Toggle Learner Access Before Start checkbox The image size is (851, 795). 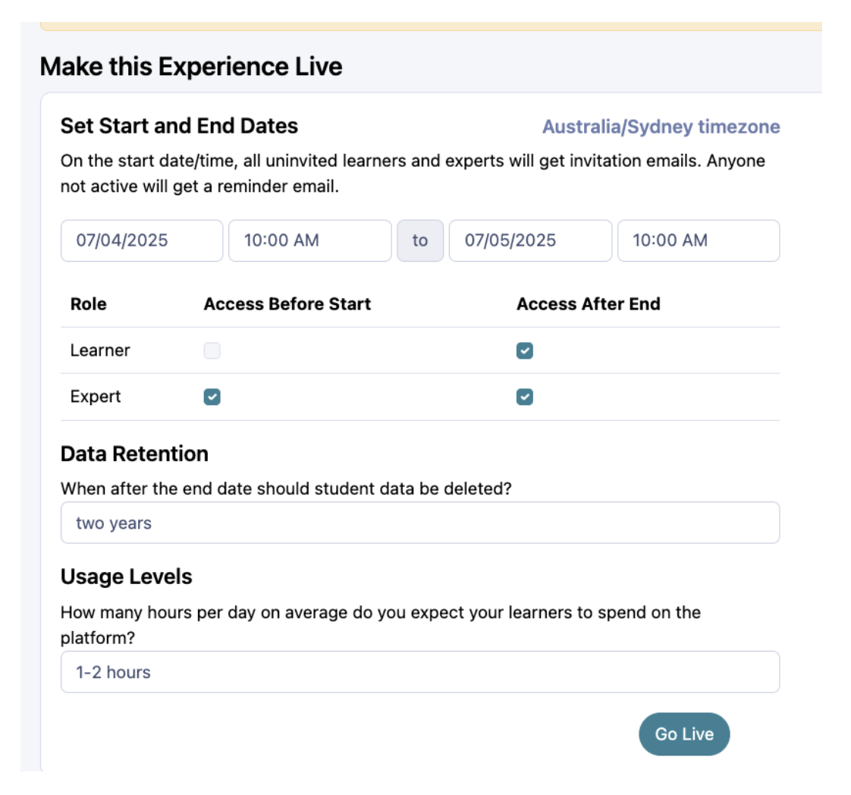[x=212, y=350]
